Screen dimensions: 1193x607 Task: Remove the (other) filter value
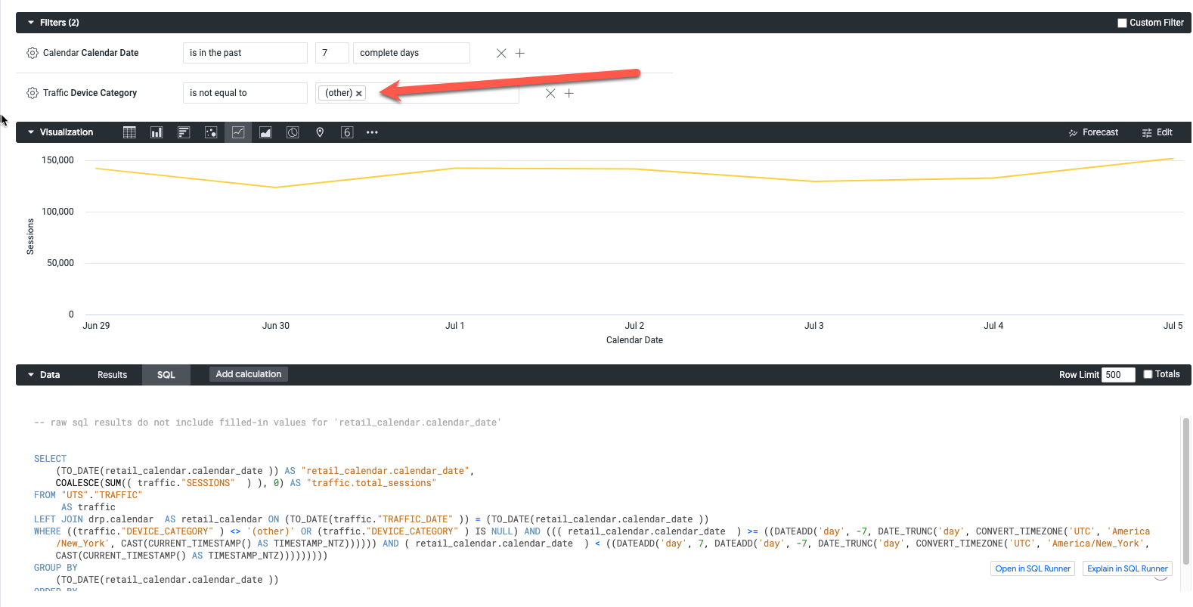[x=359, y=94]
